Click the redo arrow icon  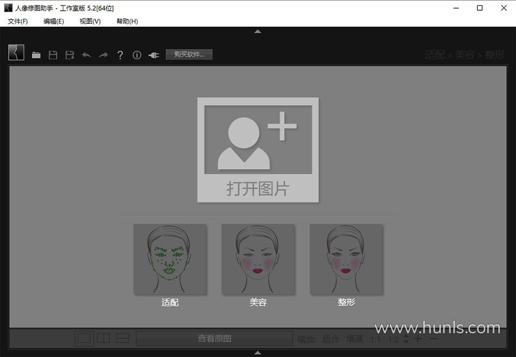(103, 55)
